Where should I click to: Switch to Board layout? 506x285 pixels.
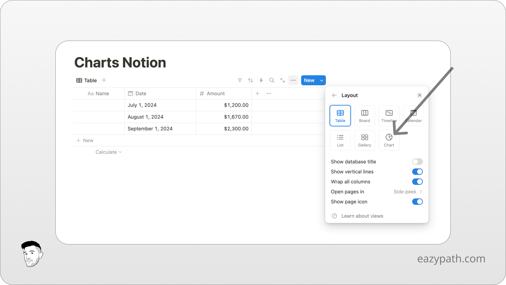click(x=364, y=116)
